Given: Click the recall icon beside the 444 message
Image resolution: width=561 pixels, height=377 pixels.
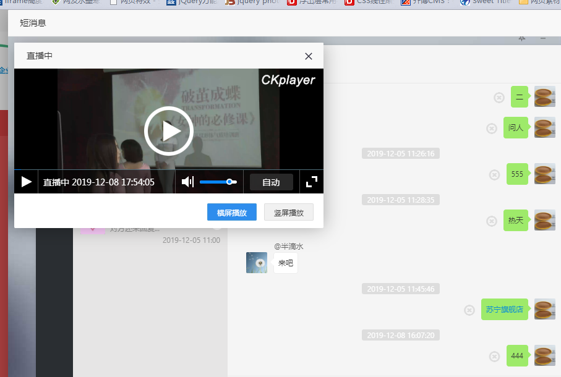Looking at the screenshot, I should pos(494,356).
